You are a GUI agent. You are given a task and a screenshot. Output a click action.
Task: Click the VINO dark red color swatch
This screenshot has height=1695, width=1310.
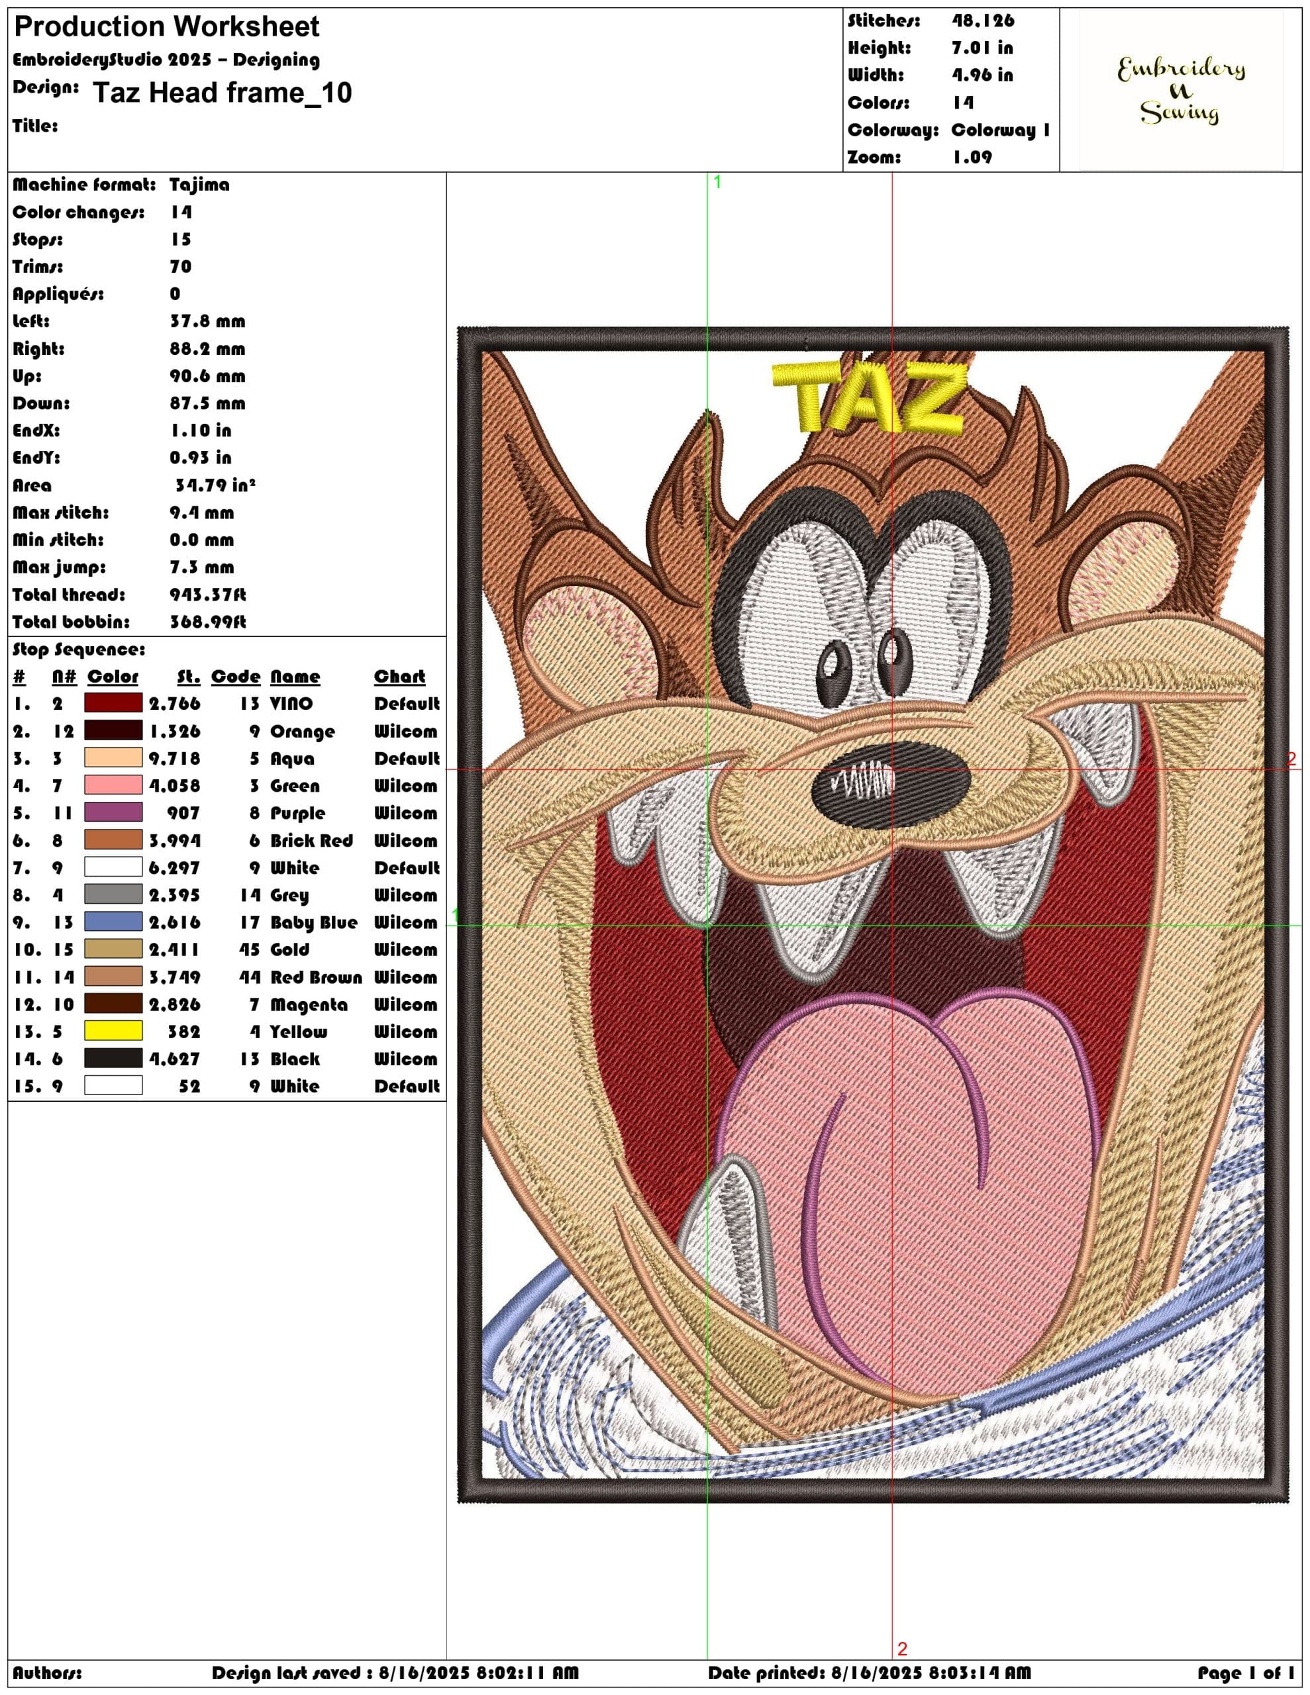pyautogui.click(x=113, y=703)
